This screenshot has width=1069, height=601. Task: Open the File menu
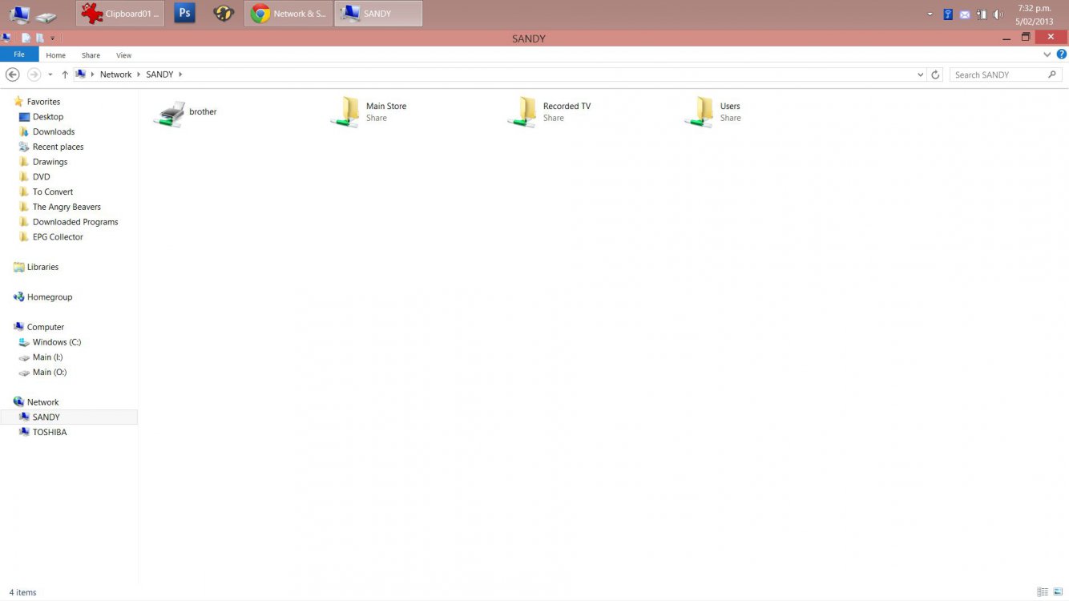19,54
